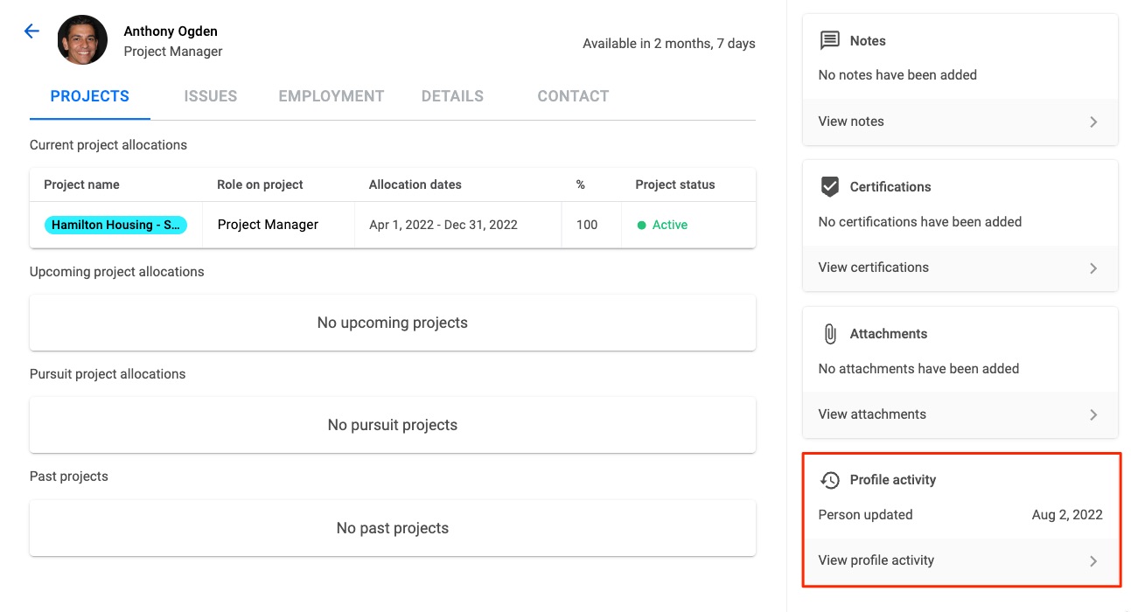1131x612 pixels.
Task: Click the Profile activity history icon
Action: coord(829,480)
